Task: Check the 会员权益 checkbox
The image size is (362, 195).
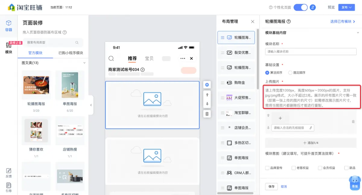Action: (320, 168)
